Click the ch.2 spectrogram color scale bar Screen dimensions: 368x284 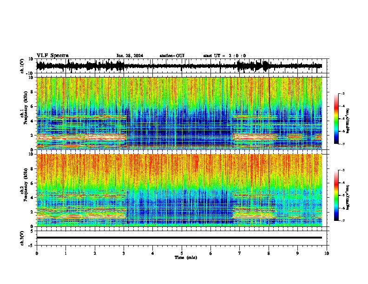[336, 195]
